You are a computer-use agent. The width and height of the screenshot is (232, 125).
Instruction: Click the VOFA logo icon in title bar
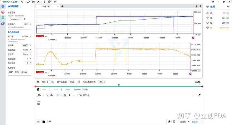click(22, 2)
